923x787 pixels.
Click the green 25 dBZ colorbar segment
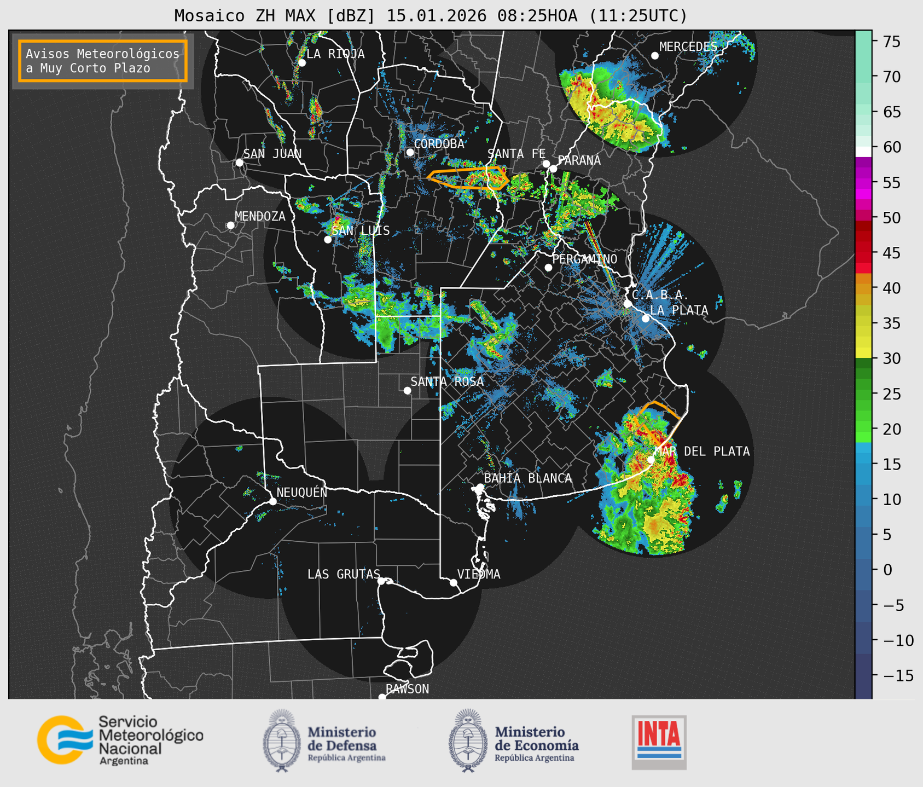point(863,394)
